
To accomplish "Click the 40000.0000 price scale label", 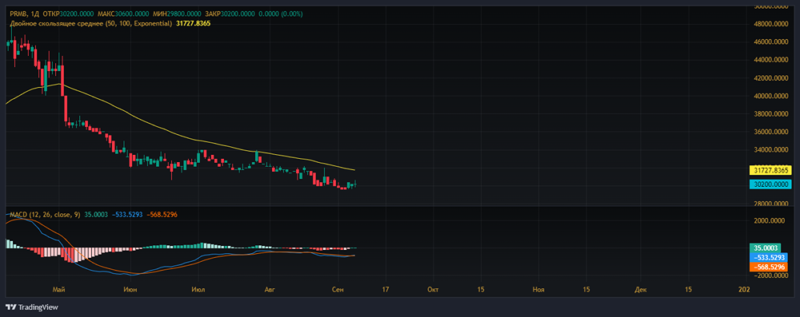I will [770, 96].
